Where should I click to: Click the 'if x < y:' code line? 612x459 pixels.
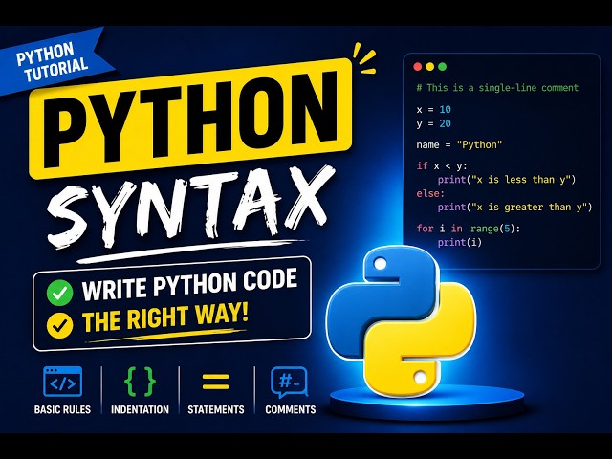click(x=442, y=165)
